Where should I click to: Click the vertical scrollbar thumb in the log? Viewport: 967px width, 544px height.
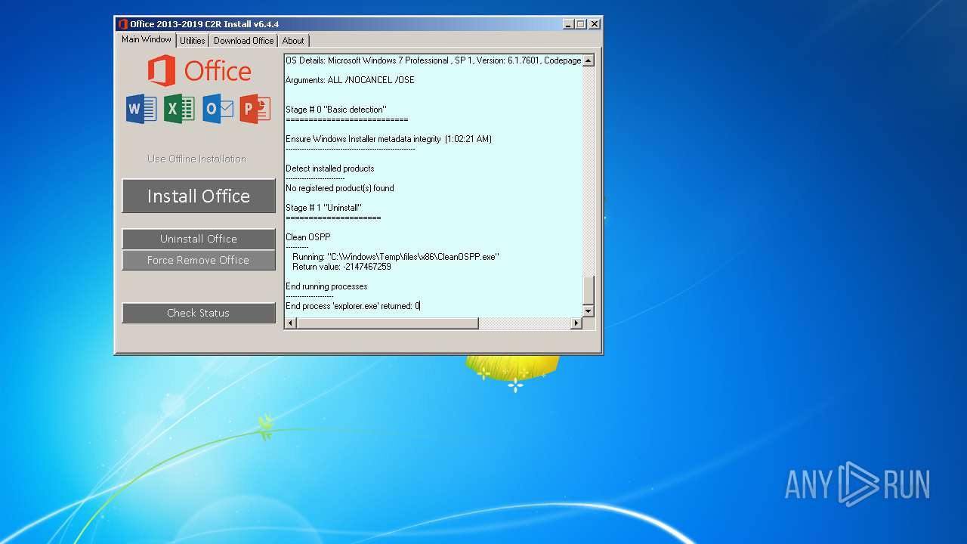tap(589, 290)
